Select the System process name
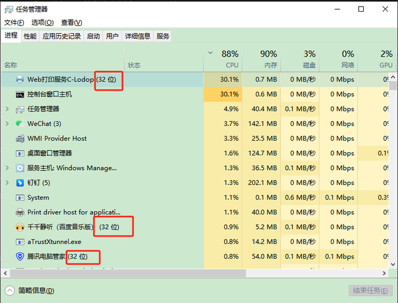Image resolution: width=398 pixels, height=303 pixels. pos(38,198)
